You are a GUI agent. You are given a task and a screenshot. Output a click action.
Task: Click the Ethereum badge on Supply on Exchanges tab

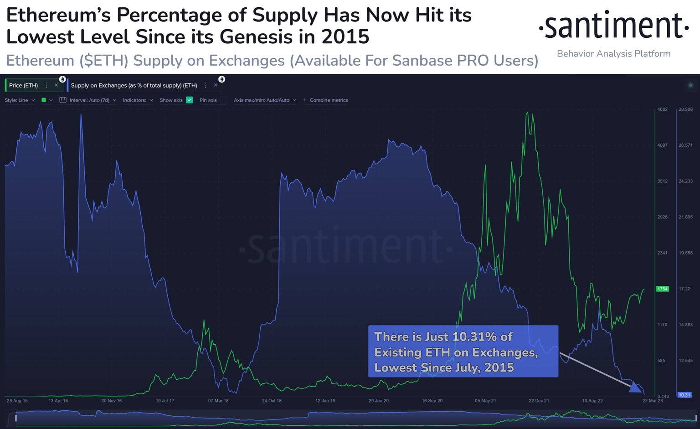pos(221,79)
